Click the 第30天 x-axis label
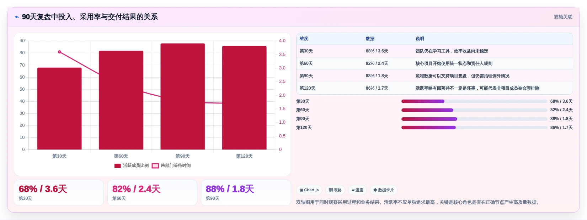Viewport: 587px width, 220px height. 59,156
